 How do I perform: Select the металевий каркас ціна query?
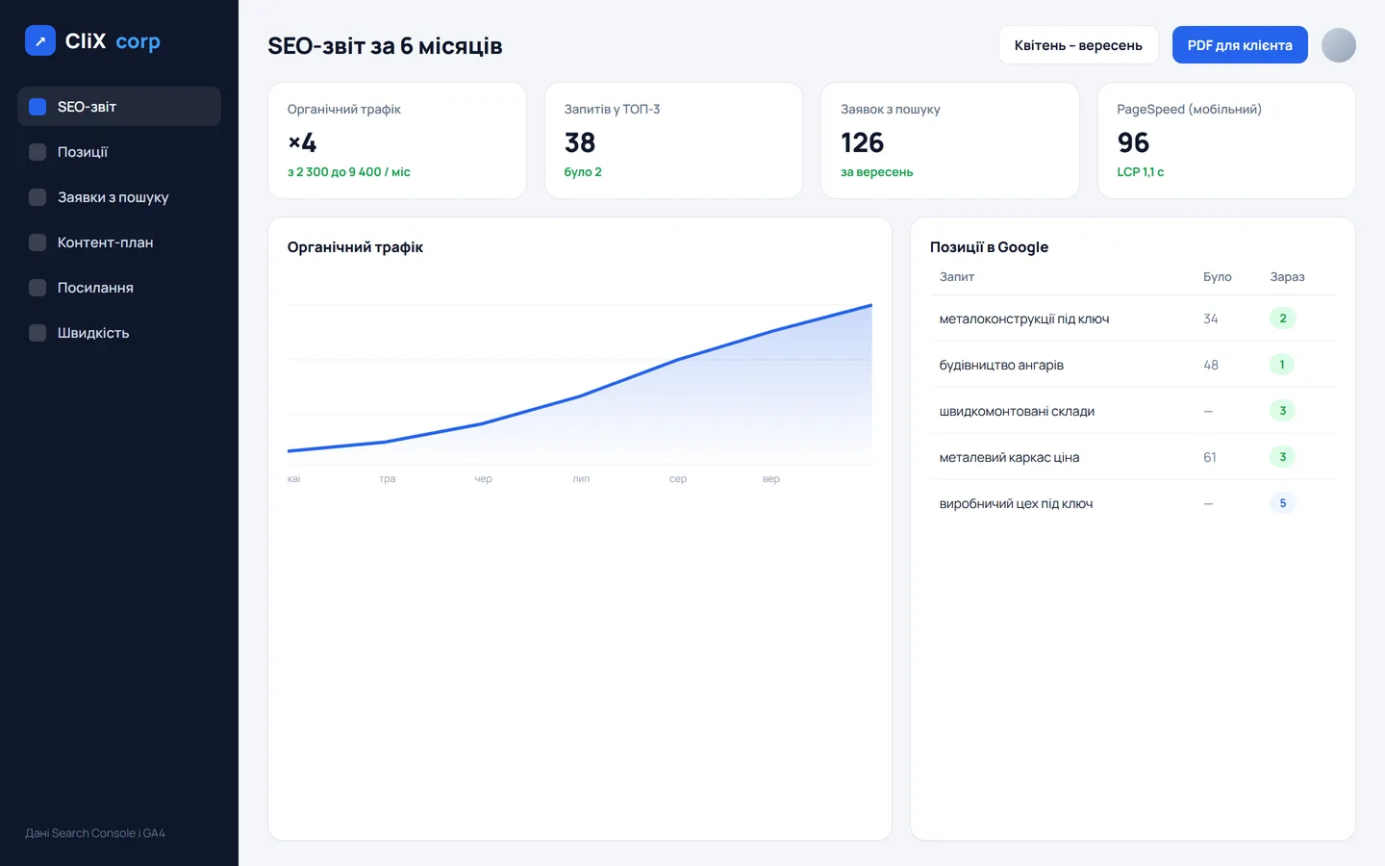tap(1009, 457)
